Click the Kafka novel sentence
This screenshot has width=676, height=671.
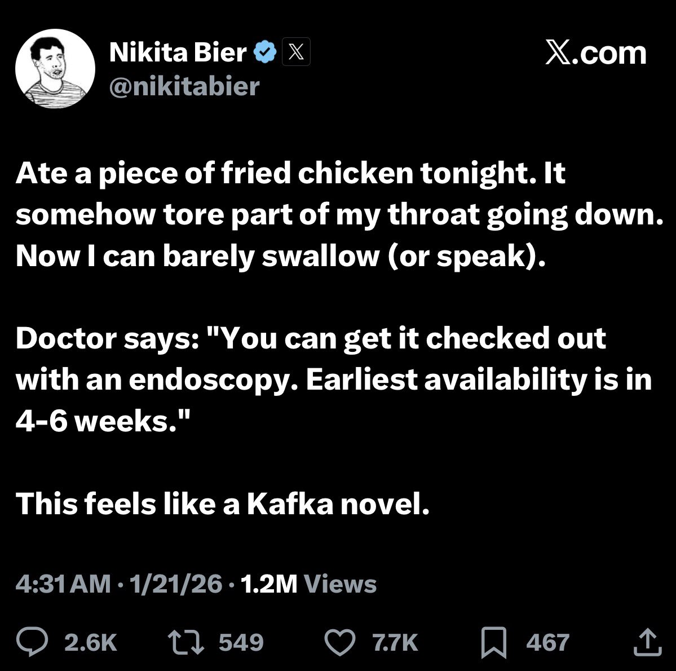click(223, 503)
